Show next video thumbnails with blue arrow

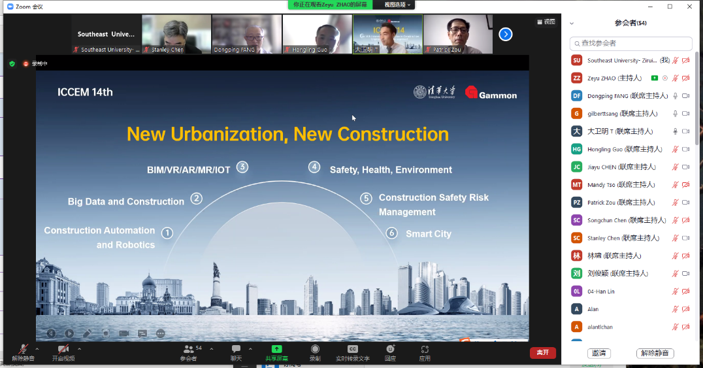click(x=505, y=34)
